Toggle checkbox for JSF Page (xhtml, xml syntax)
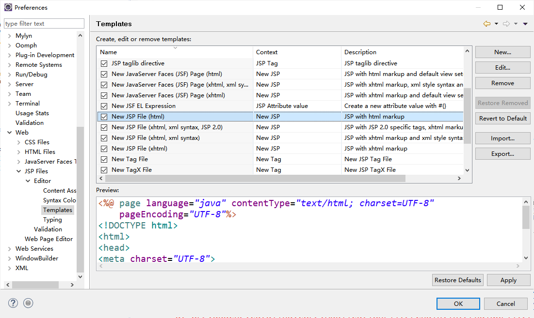The image size is (534, 318). click(x=104, y=85)
